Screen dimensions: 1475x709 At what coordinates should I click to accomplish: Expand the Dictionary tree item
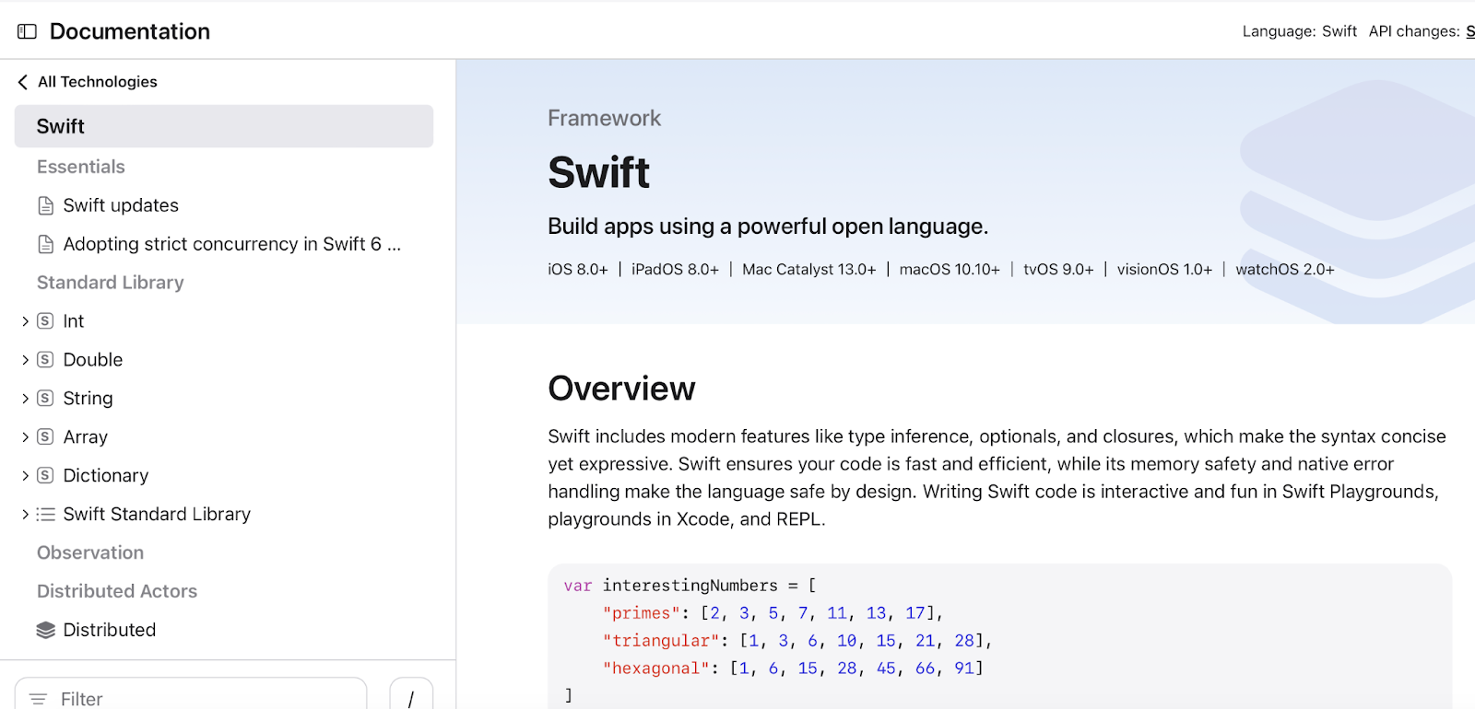[x=25, y=476]
